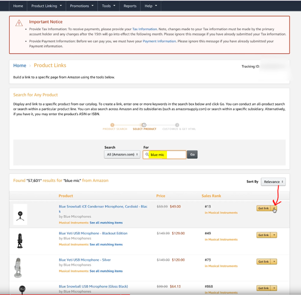This screenshot has width=301, height=295.
Task: Open Blue Snowball USB Microphone Gloss Black link
Action: click(93, 286)
